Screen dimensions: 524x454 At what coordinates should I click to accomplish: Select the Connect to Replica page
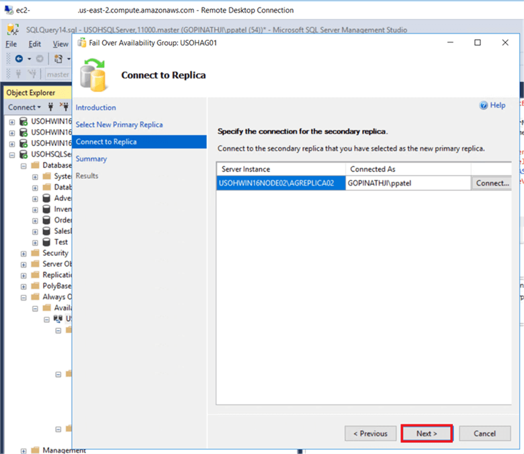click(139, 142)
